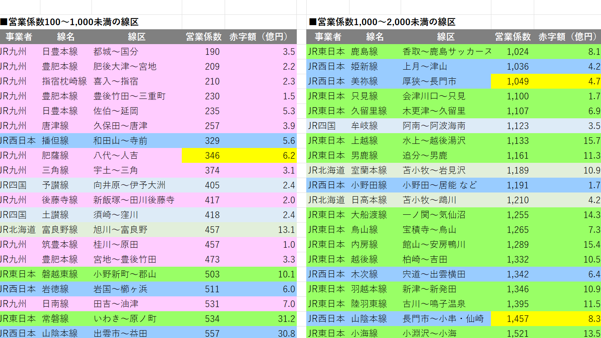Select the cell 木次線
The width and height of the screenshot is (601, 338).
click(375, 274)
